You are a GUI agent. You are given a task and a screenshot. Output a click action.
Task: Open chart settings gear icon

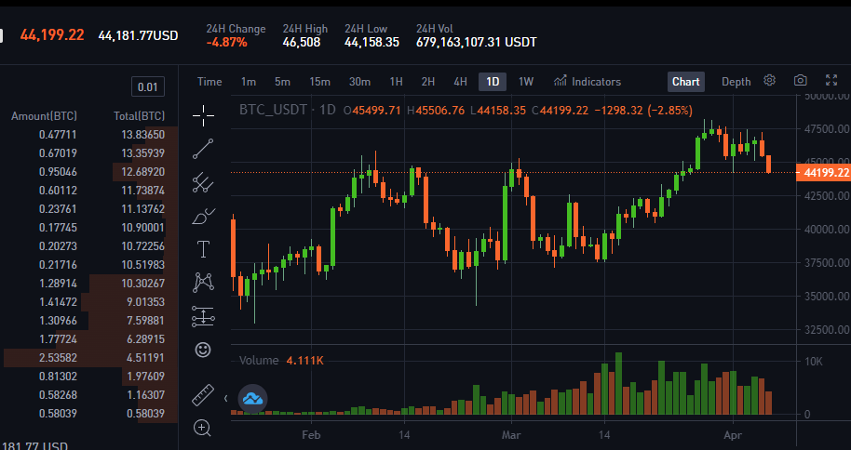coord(769,81)
